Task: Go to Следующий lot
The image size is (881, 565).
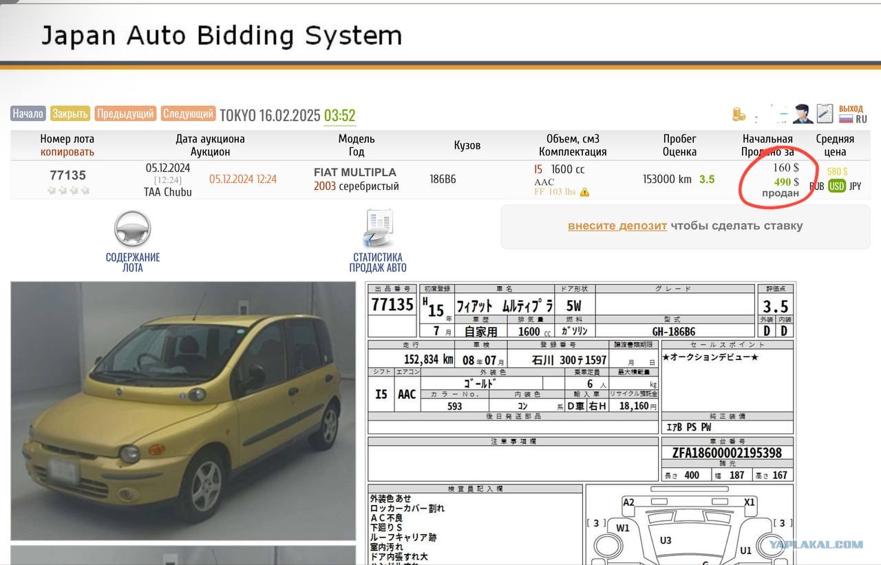Action: pos(189,114)
